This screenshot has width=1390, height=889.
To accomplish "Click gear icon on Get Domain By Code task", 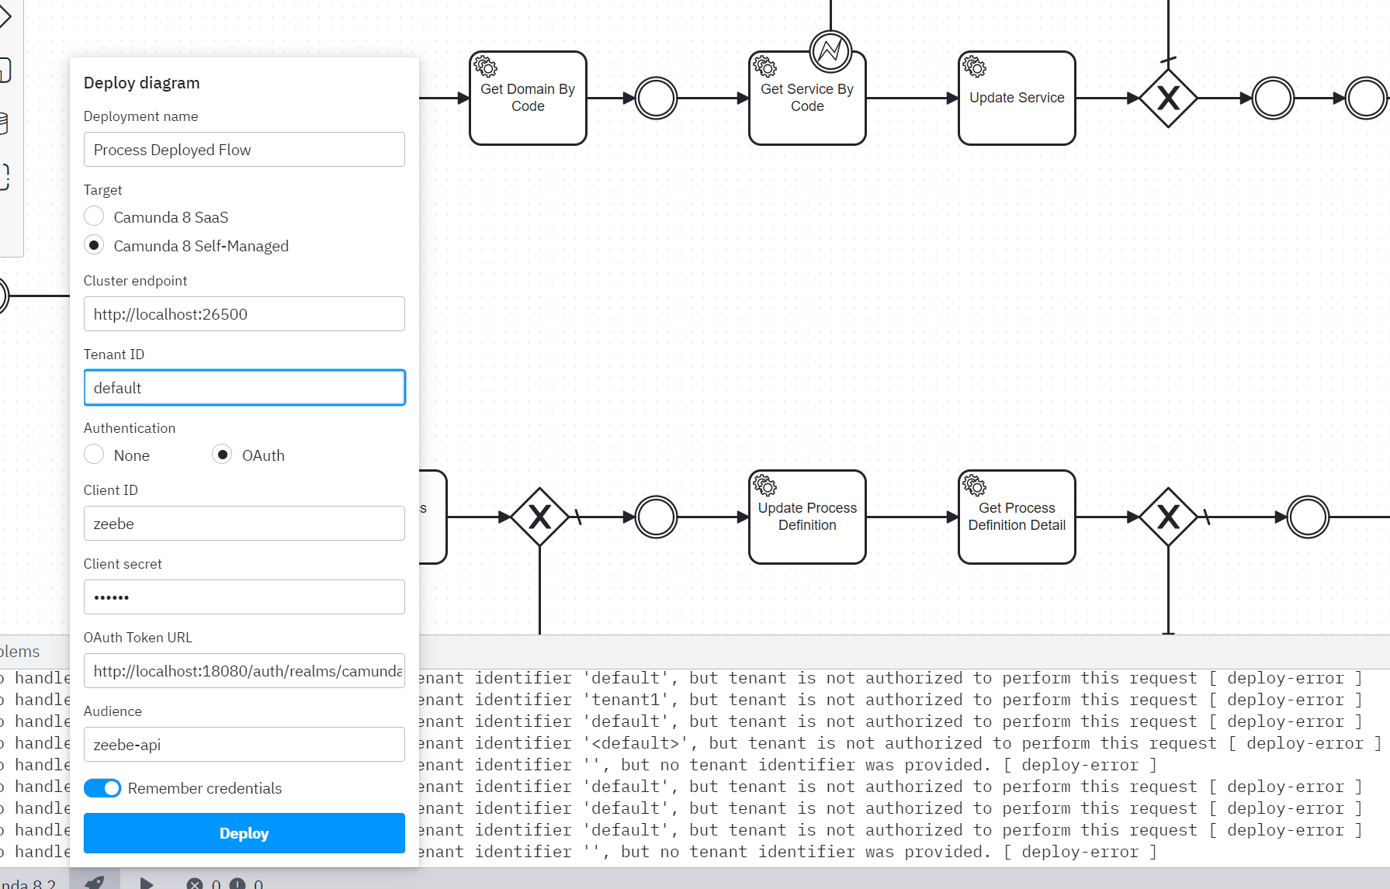I will coord(486,67).
